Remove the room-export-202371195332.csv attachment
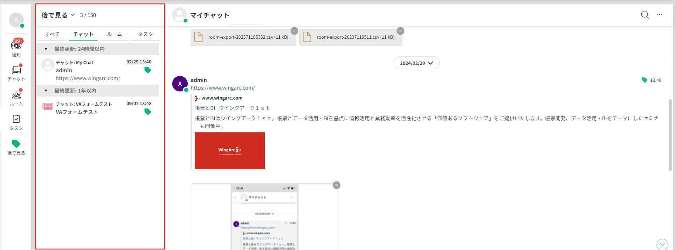The image size is (675, 250). (x=294, y=31)
